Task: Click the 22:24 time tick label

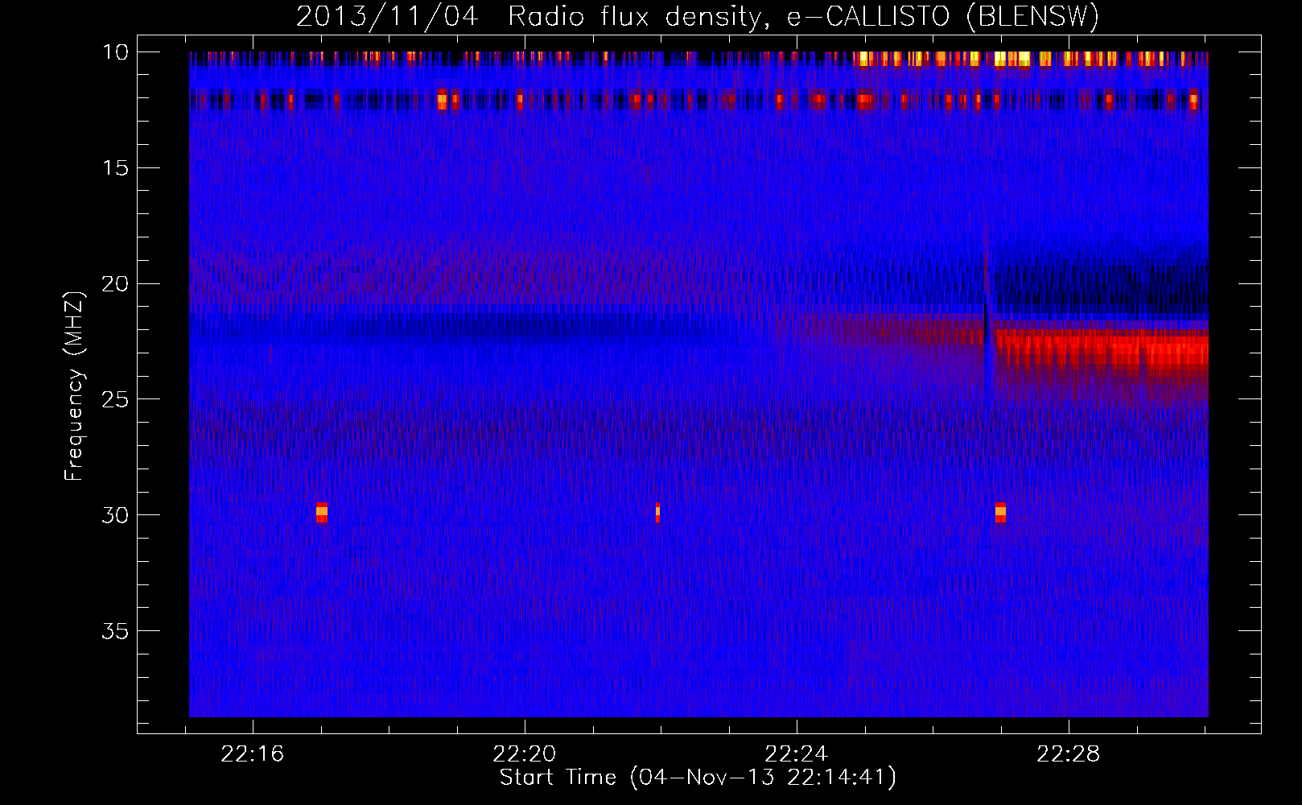Action: [x=796, y=754]
